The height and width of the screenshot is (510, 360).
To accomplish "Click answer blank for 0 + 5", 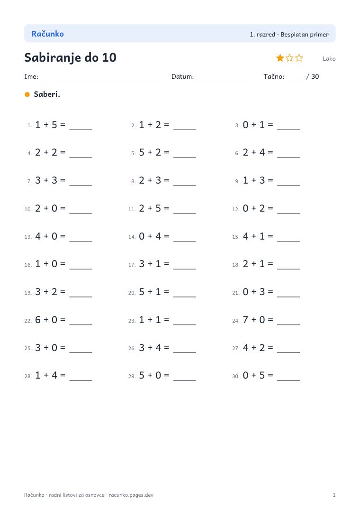I will 288,377.
